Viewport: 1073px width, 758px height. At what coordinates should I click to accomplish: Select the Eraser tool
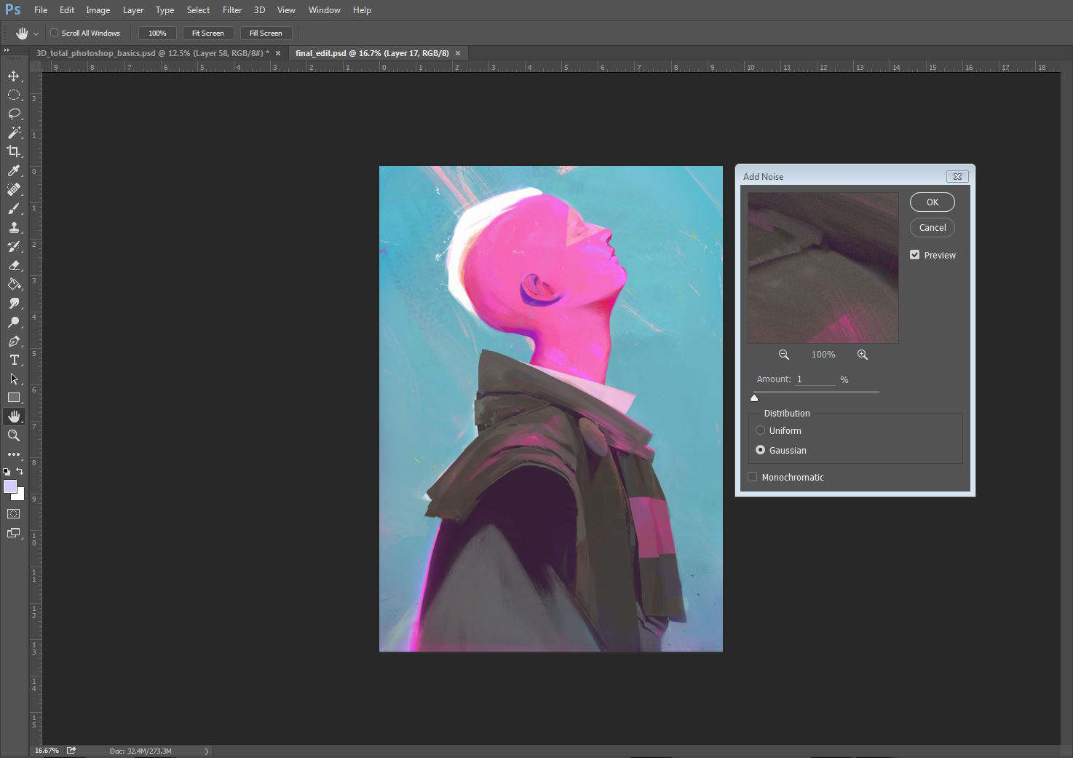(x=14, y=265)
